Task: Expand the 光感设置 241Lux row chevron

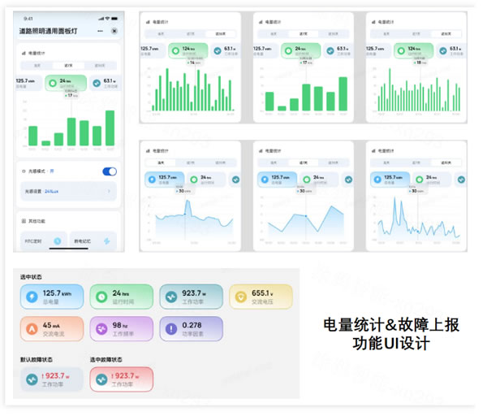Action: [110, 192]
